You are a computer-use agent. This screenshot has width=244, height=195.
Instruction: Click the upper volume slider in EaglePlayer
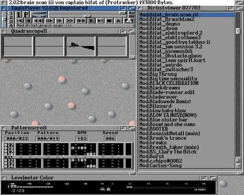click(x=39, y=13)
